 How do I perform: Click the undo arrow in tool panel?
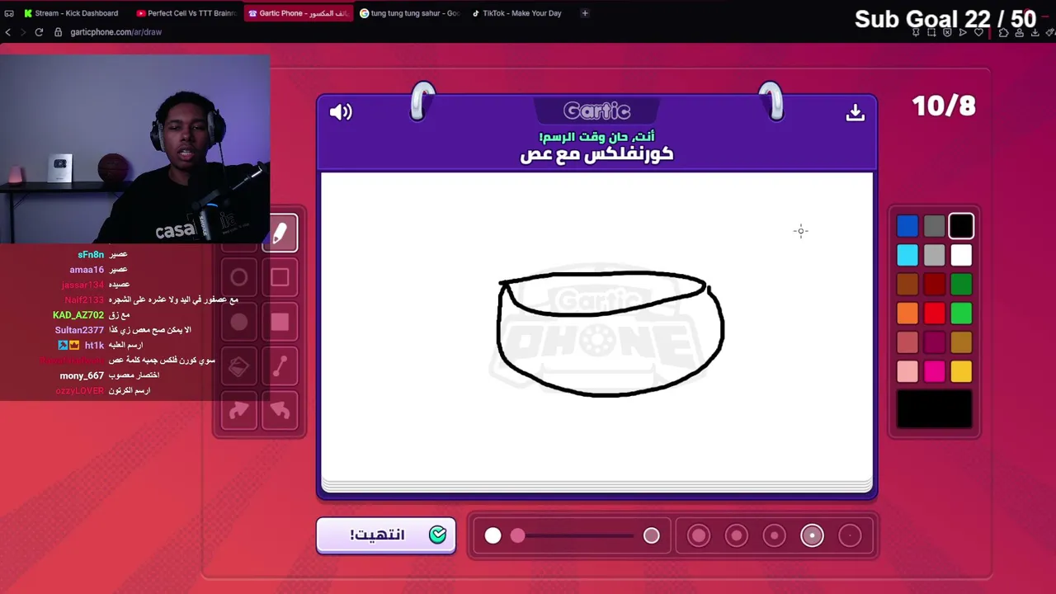click(x=280, y=411)
